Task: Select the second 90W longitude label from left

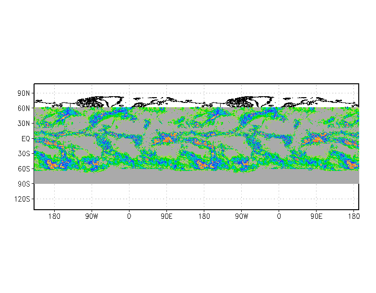Action: [242, 216]
